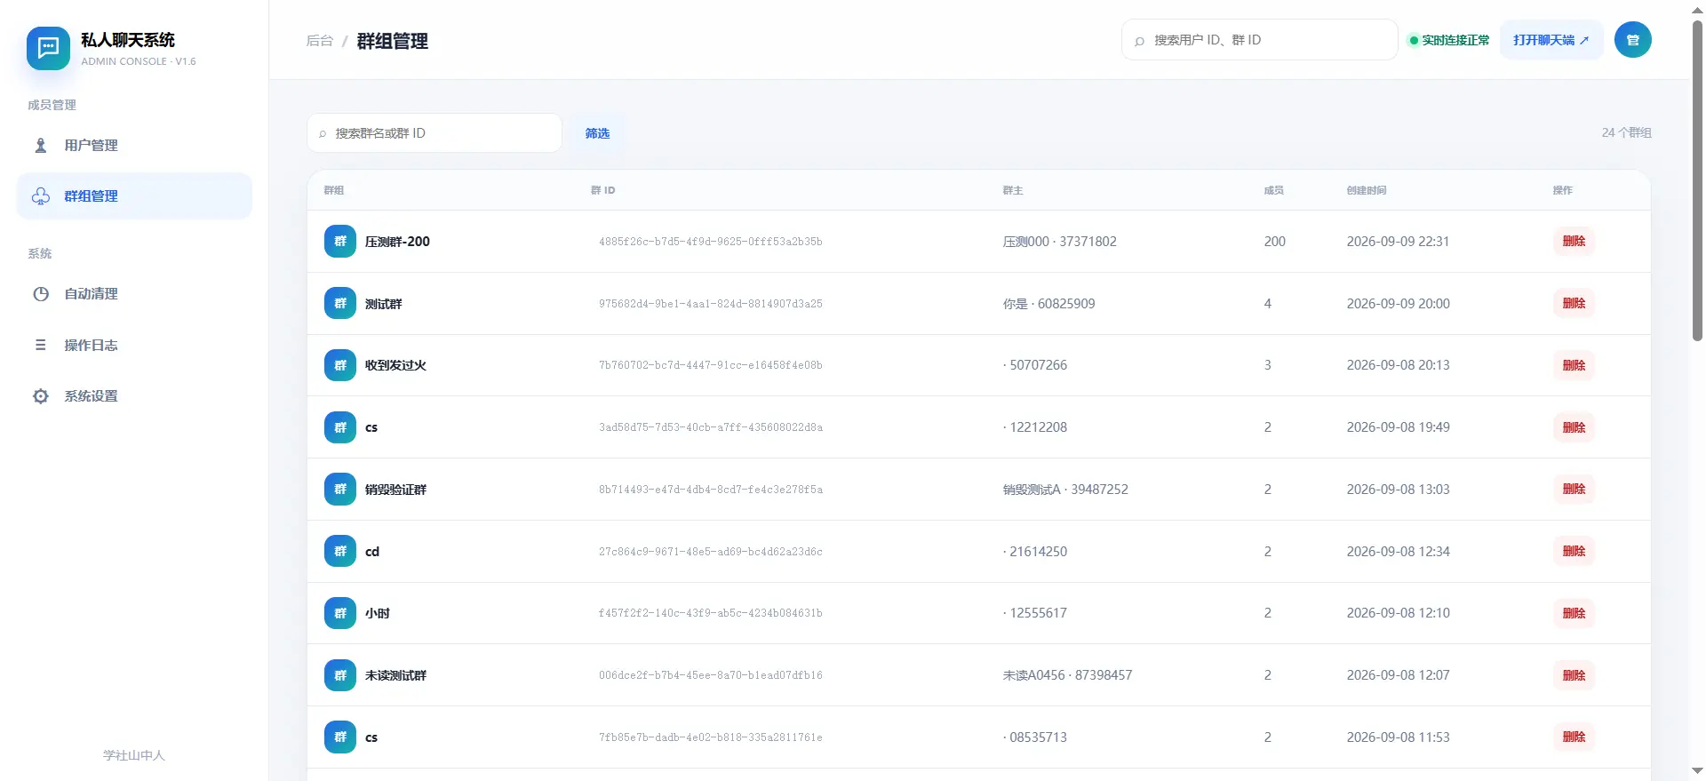Open the chat client via 打开聊天端

tap(1551, 40)
